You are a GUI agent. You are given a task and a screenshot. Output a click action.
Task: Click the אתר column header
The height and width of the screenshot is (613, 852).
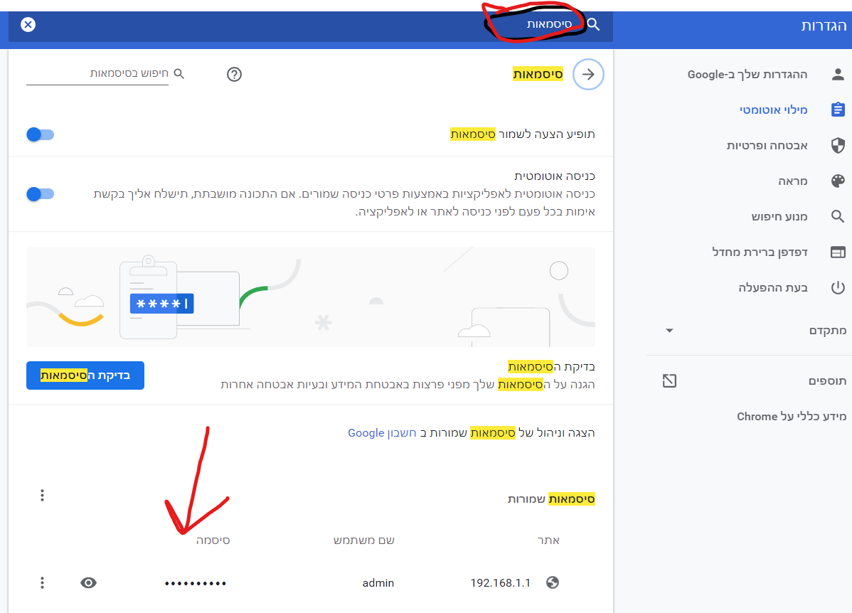[x=548, y=540]
